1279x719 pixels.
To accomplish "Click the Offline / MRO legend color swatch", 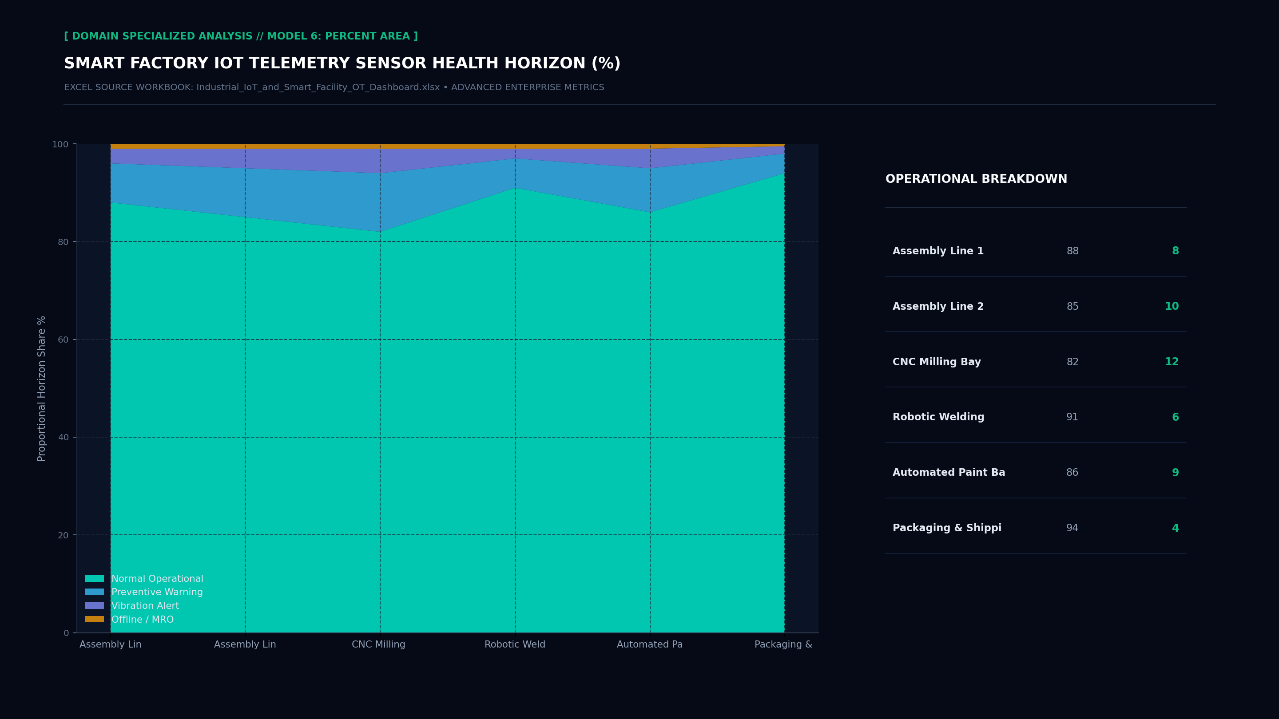I will (x=94, y=619).
